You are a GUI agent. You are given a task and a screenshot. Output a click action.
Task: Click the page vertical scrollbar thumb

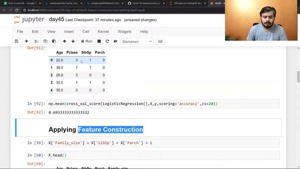point(298,77)
